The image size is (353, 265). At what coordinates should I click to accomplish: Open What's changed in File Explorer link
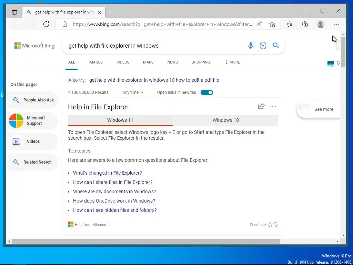(108, 173)
